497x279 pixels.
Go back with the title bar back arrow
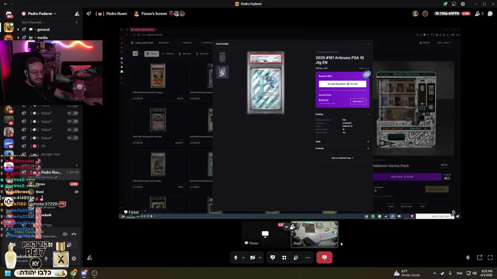coord(5,4)
